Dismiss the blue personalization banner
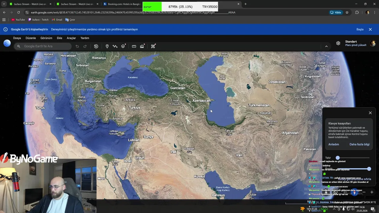 point(370,29)
